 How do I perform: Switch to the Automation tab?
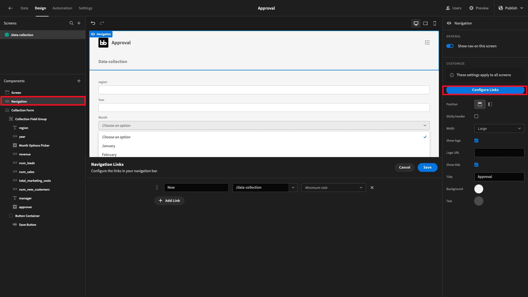click(x=62, y=8)
